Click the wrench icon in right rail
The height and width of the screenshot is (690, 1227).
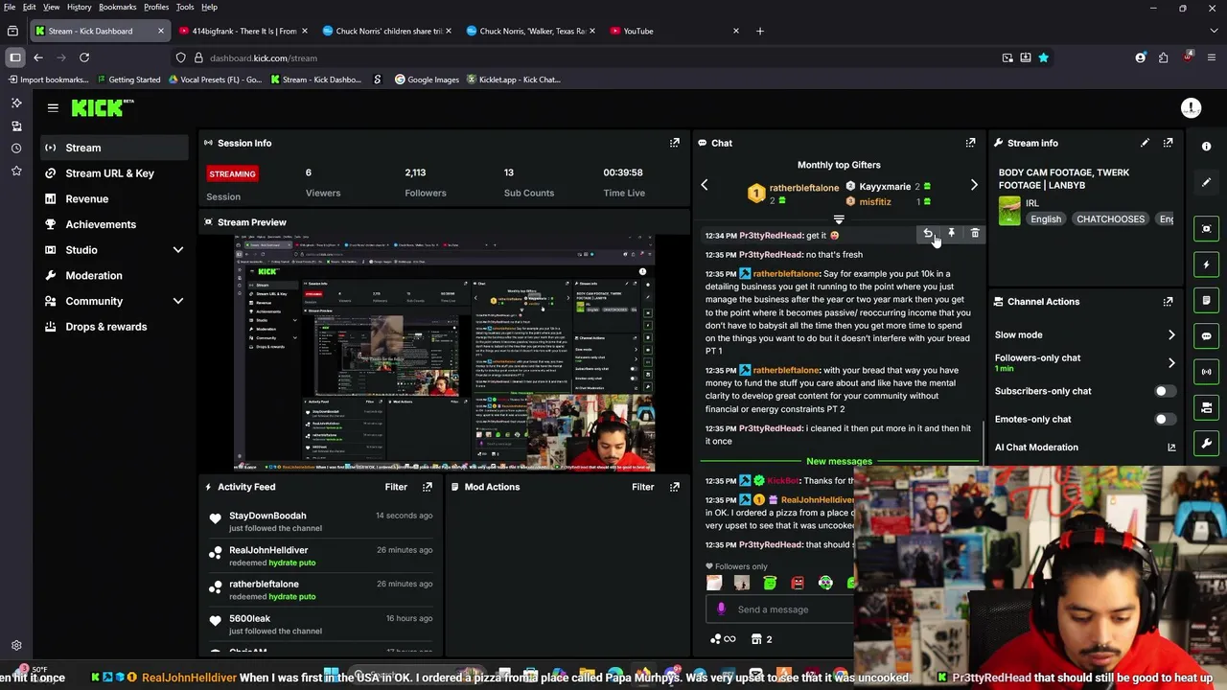point(1207,444)
